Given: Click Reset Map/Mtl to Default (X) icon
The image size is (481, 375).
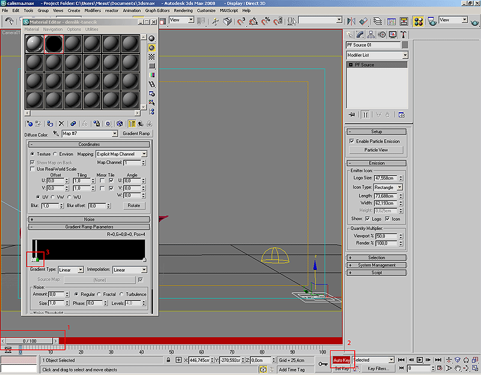Looking at the screenshot, I should pos(61,123).
